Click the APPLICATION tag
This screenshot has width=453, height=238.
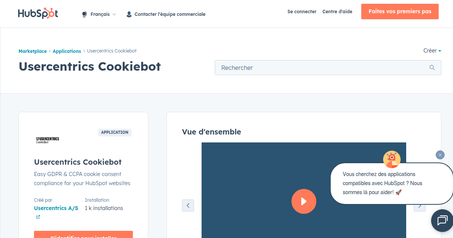tap(115, 132)
